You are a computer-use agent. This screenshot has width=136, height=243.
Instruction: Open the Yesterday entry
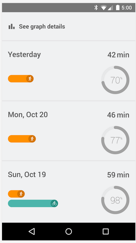[x=68, y=71]
